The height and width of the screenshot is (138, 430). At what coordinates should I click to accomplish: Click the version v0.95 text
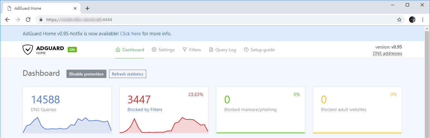point(389,47)
